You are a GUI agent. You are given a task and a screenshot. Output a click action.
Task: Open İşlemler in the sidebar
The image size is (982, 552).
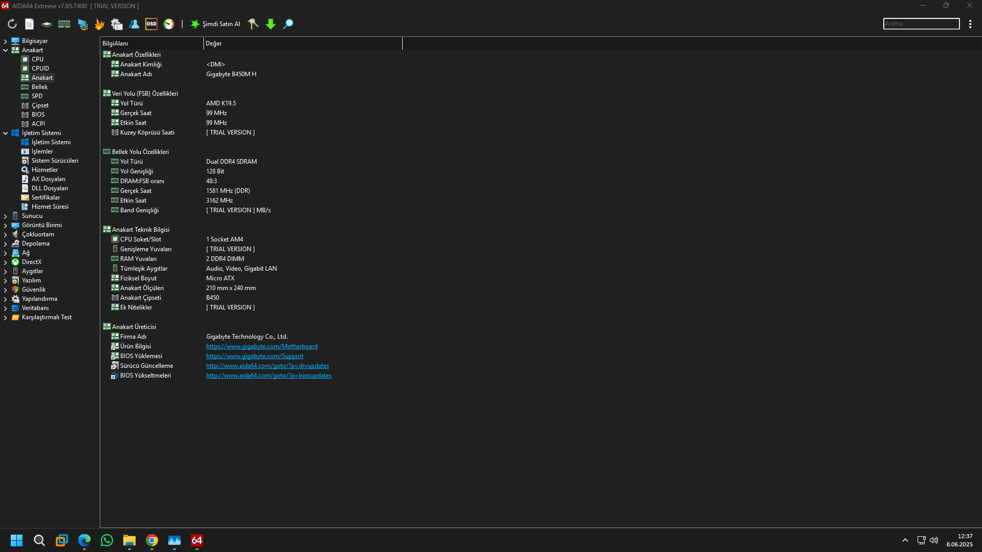42,151
